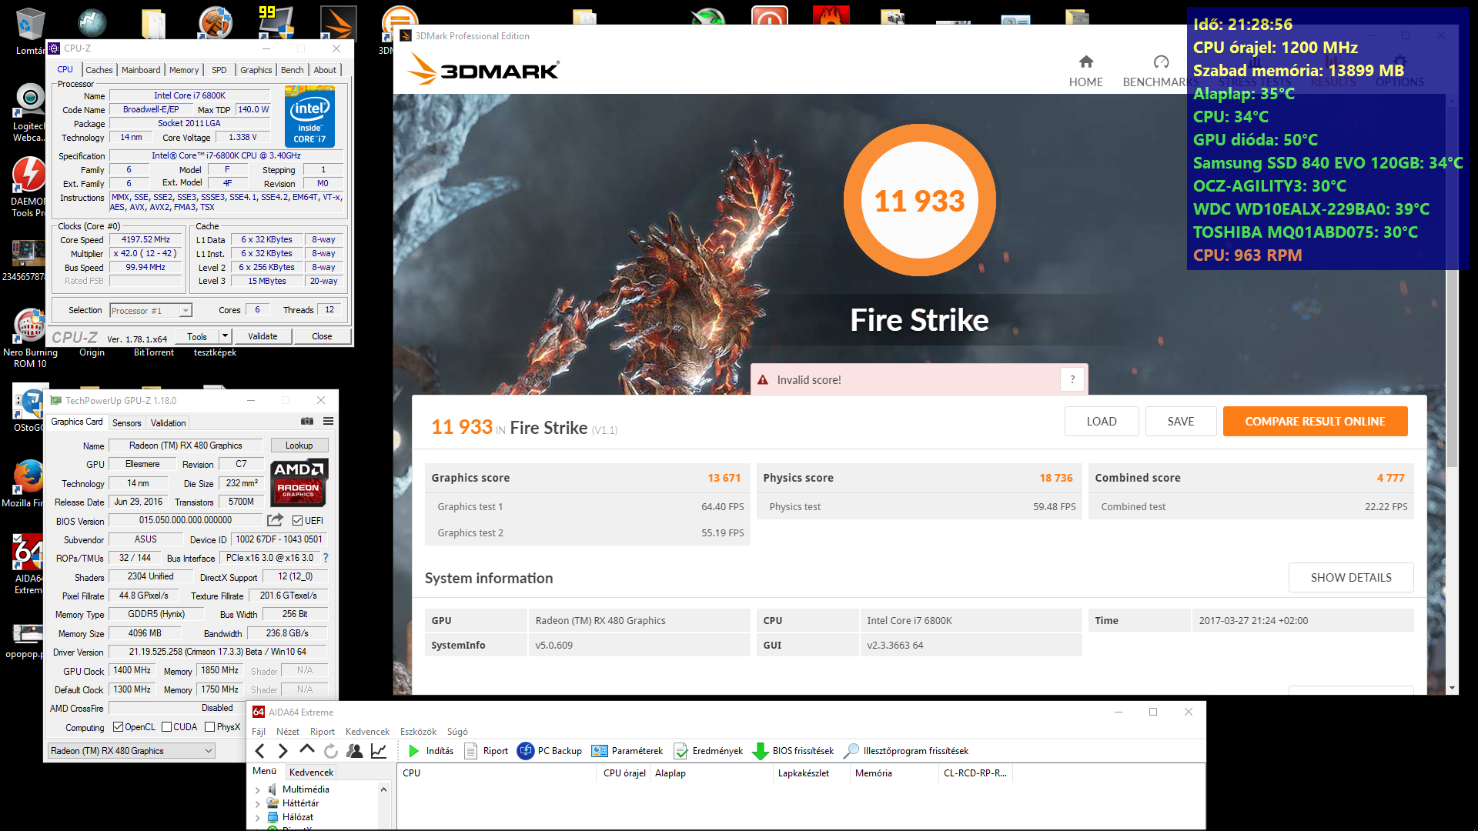
Task: Click the LOAD button in 3DMark
Action: (x=1102, y=422)
